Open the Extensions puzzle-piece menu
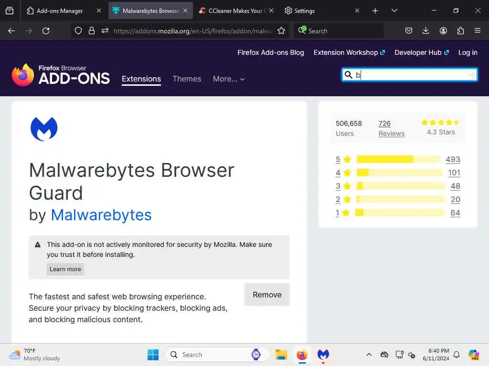489x366 pixels. pyautogui.click(x=460, y=30)
